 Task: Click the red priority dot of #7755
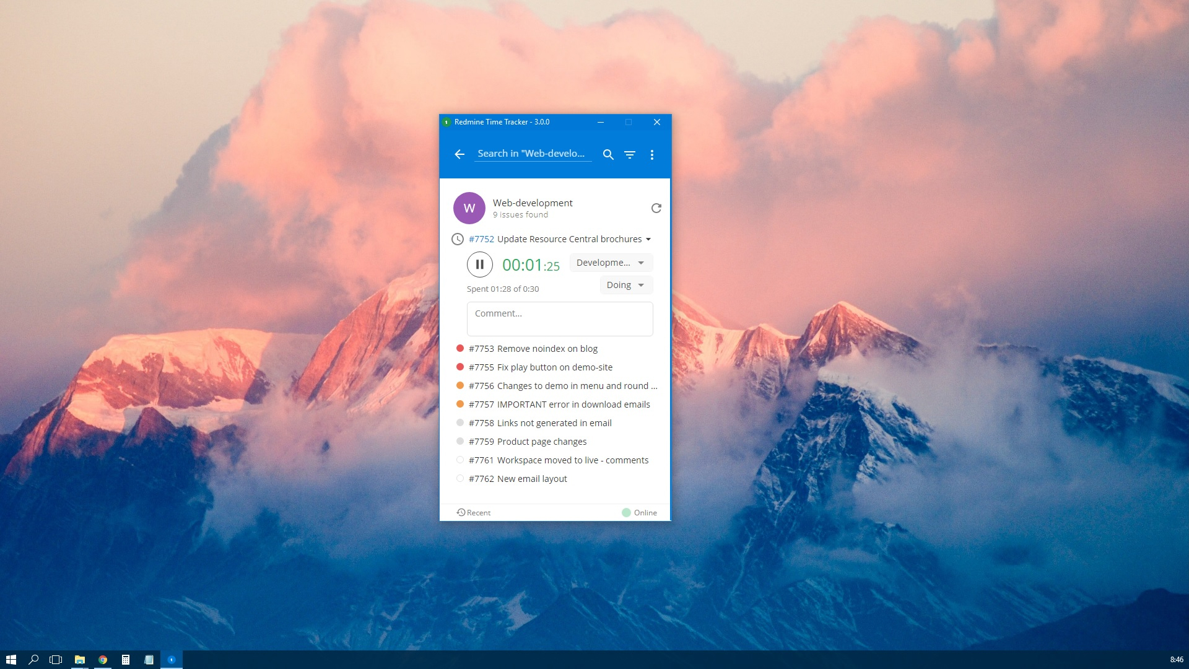pyautogui.click(x=460, y=367)
